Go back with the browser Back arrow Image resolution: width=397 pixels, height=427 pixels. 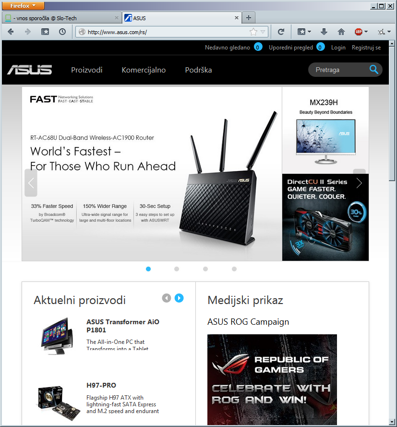(11, 32)
